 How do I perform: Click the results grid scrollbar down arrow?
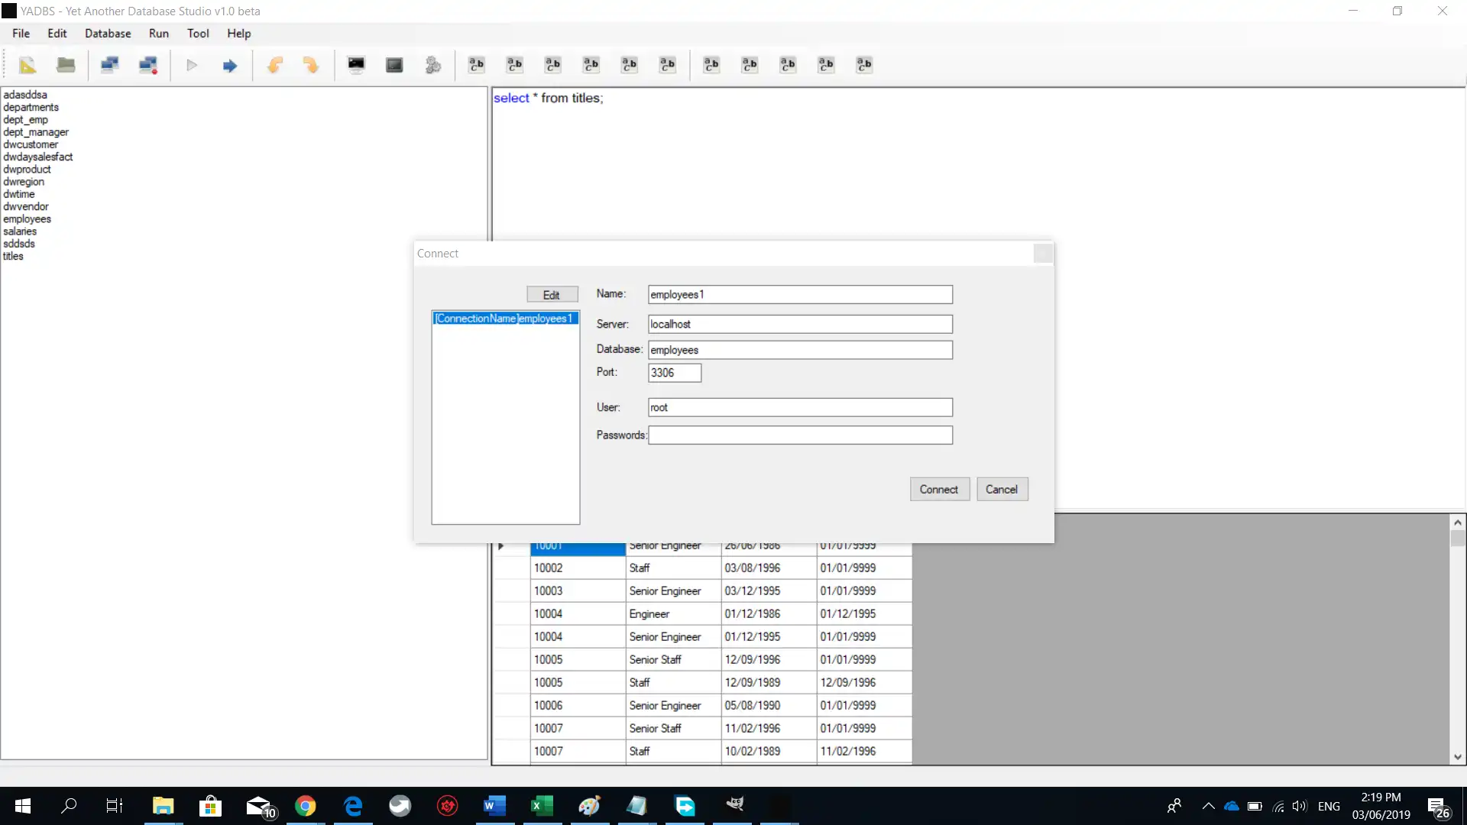1458,757
